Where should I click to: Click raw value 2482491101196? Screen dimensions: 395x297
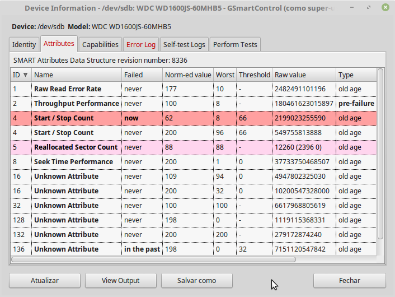point(300,89)
